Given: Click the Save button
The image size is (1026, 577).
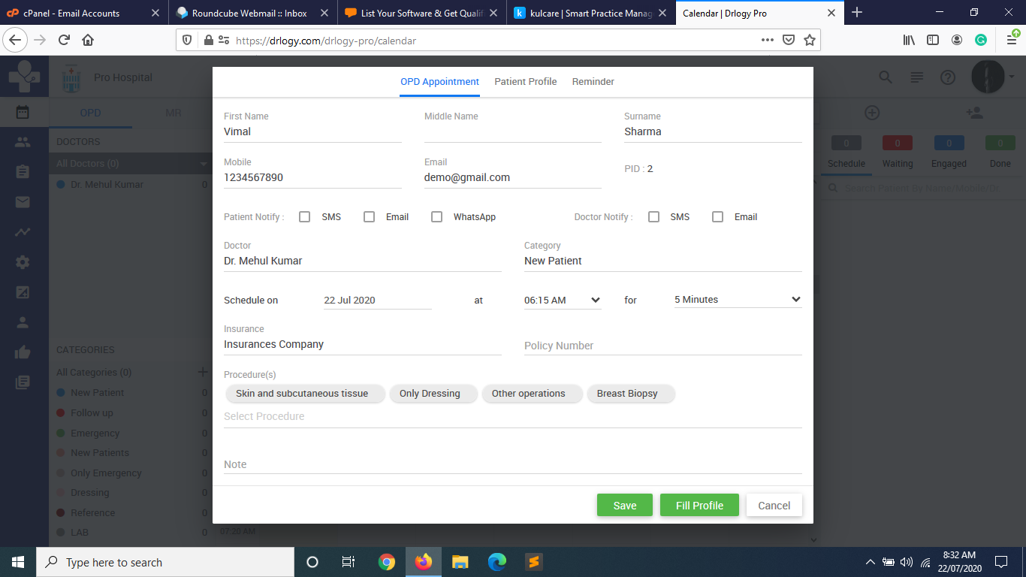Looking at the screenshot, I should click(x=624, y=505).
